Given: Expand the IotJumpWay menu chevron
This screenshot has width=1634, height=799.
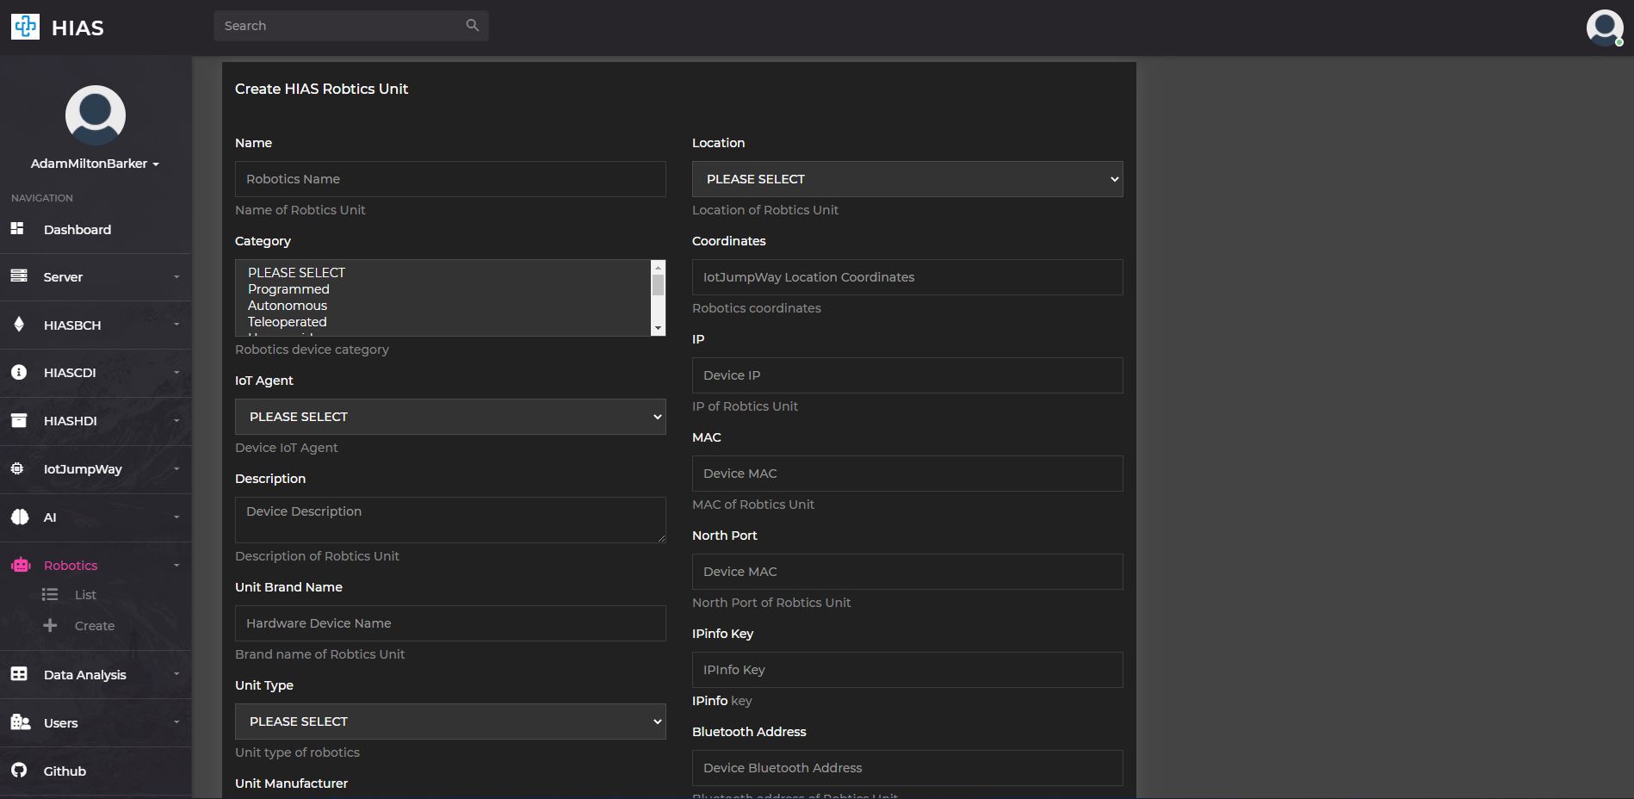Looking at the screenshot, I should pyautogui.click(x=176, y=469).
